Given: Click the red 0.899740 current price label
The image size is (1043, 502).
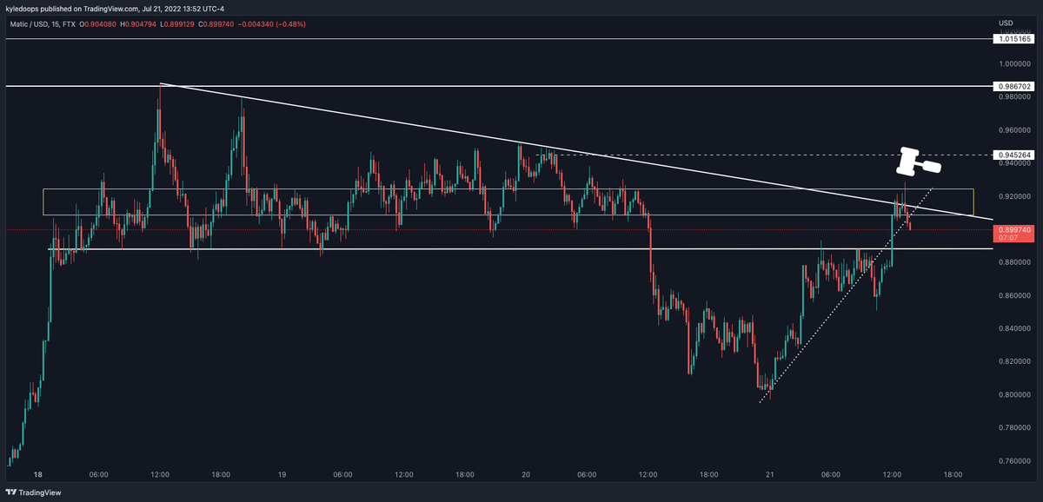Looking at the screenshot, I should click(x=1013, y=229).
